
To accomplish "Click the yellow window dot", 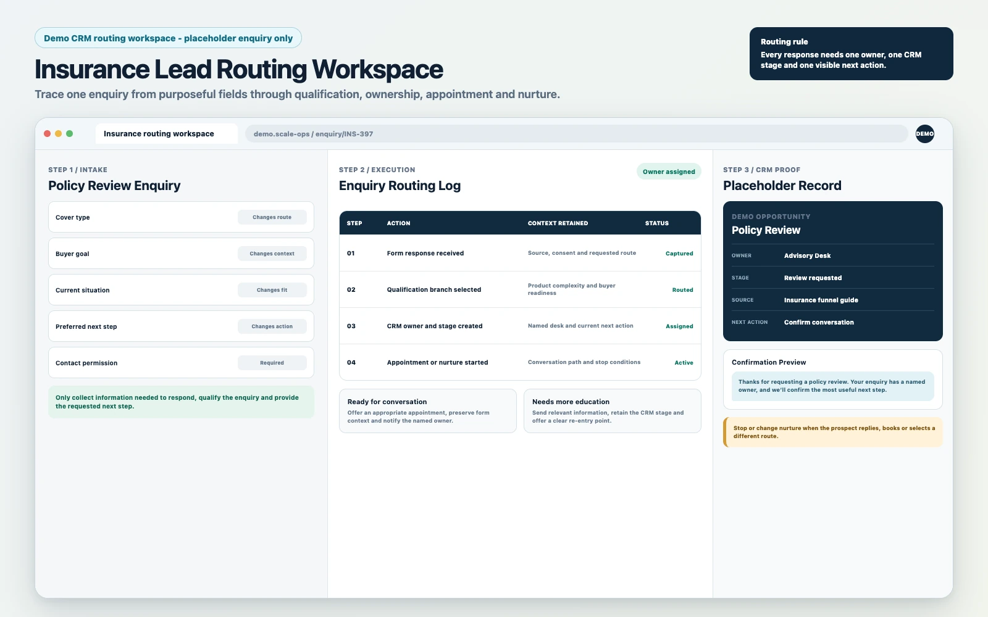I will [59, 134].
